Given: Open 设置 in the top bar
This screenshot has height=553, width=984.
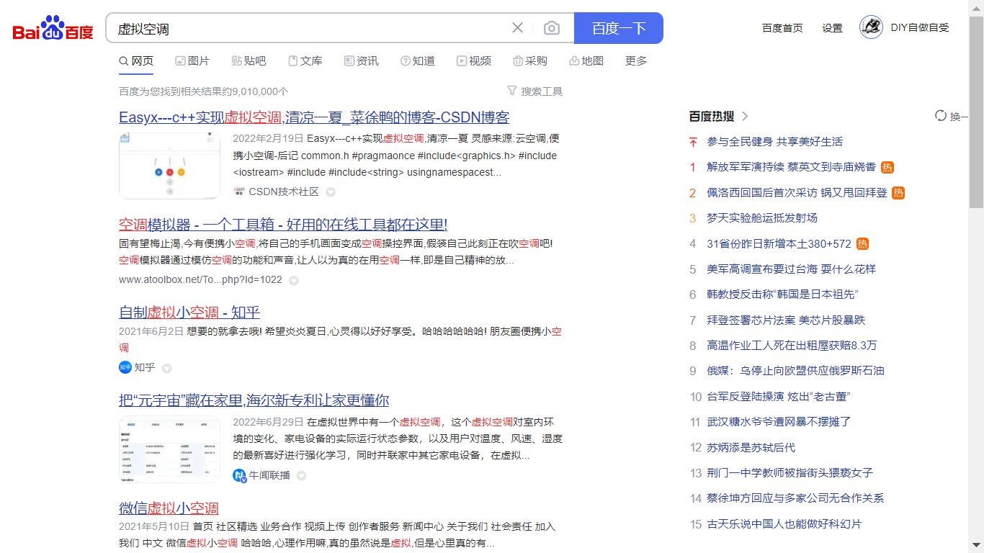Looking at the screenshot, I should (832, 28).
